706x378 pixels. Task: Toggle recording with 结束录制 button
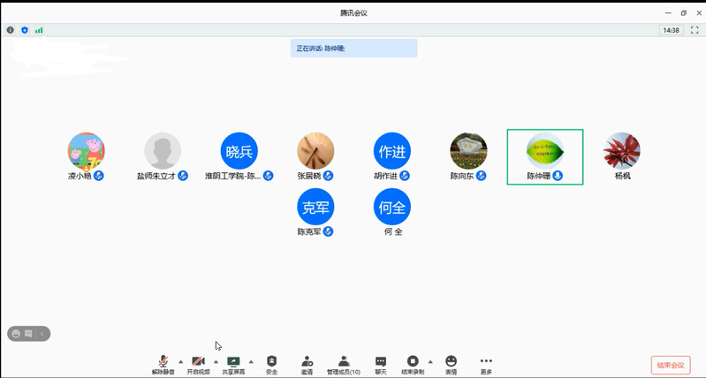[x=413, y=364]
